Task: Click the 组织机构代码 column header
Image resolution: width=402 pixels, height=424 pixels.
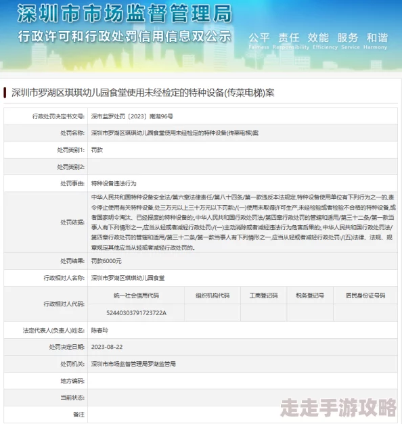Action: 213,296
